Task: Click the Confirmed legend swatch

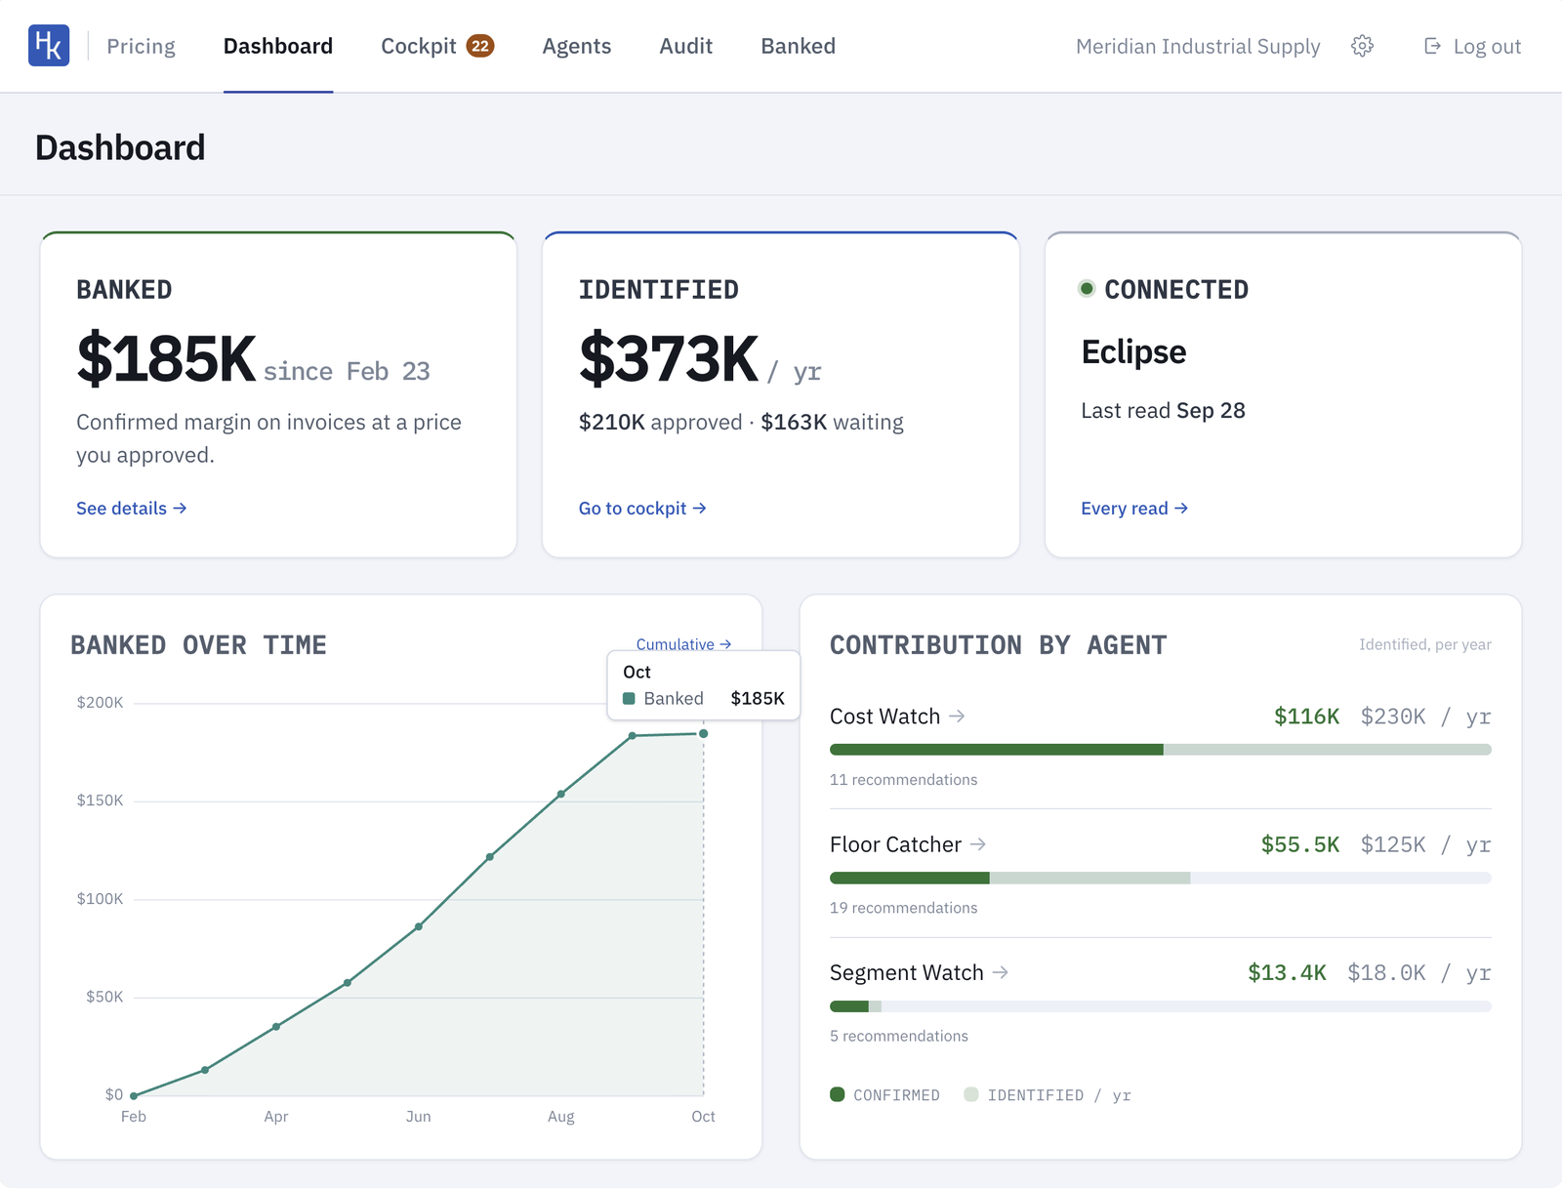Action: tap(838, 1094)
